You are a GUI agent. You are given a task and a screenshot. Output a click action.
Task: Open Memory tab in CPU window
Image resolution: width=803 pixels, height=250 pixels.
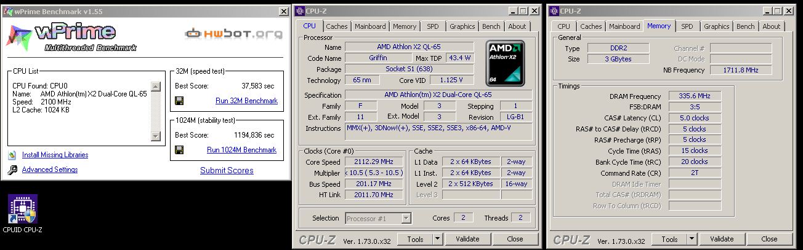[405, 26]
